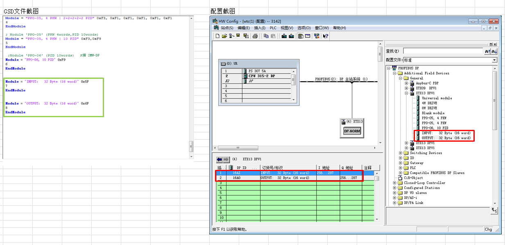Viewport: 505px width, 245px height.
Task: Click the forward arrow in the detail pane
Action: point(226,159)
